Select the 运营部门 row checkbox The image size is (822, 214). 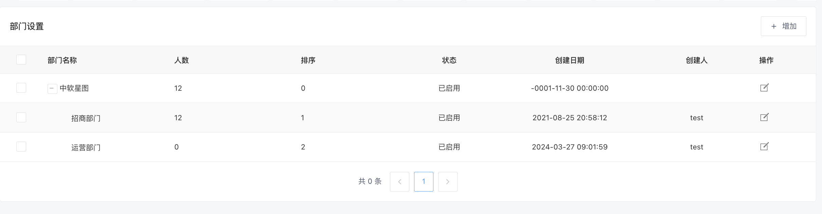click(x=21, y=147)
